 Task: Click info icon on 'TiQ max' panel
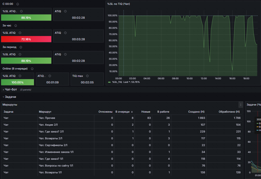click(x=87, y=76)
